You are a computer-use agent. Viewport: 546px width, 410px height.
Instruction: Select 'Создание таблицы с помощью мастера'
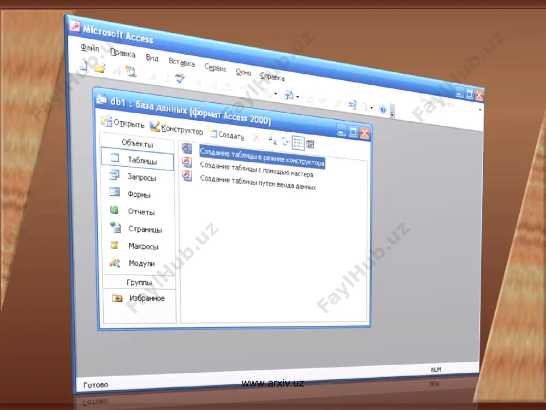tap(257, 169)
